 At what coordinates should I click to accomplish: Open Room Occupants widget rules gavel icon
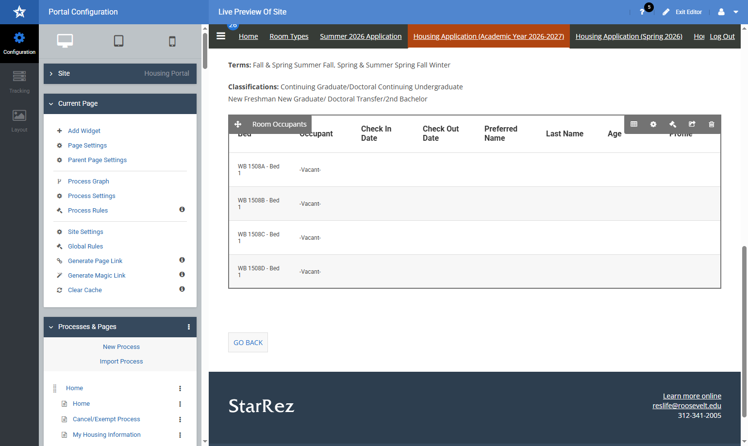[673, 124]
